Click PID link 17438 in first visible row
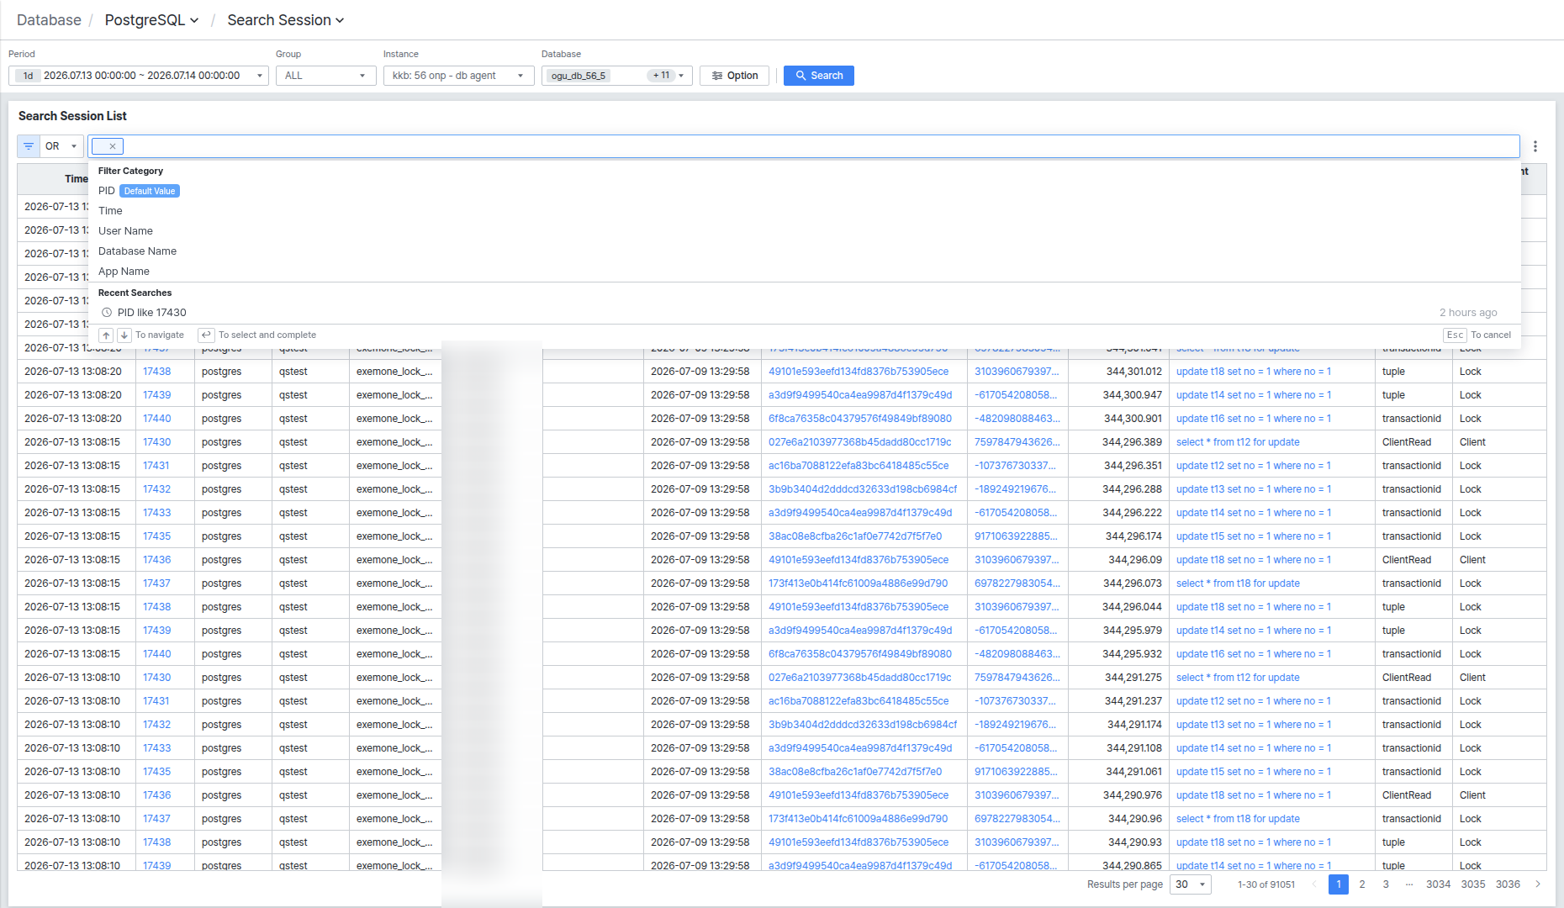This screenshot has height=908, width=1564. pos(156,372)
